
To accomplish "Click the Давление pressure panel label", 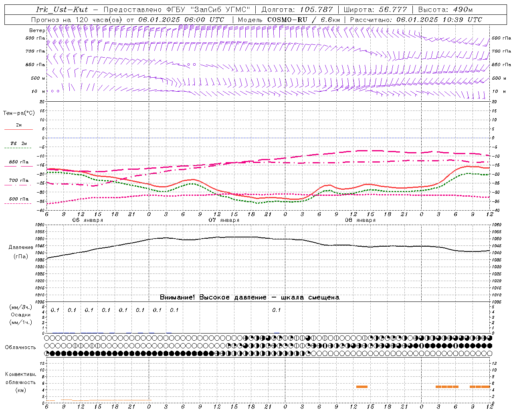I will pos(21,247).
